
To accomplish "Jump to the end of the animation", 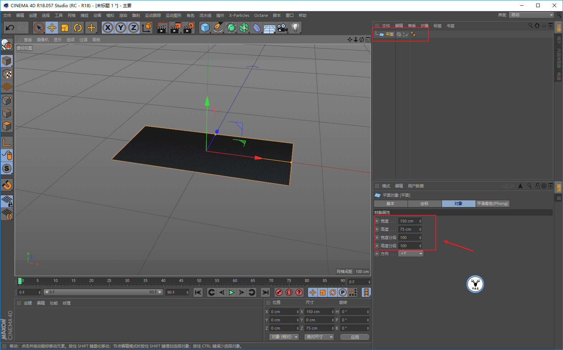I will point(265,292).
